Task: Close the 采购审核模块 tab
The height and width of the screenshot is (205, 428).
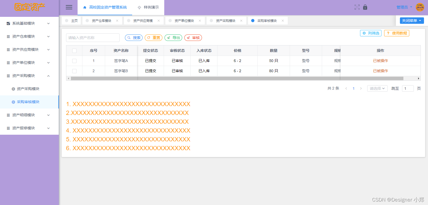Action: tap(283, 21)
